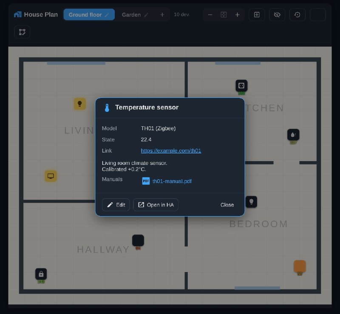Zoom out with the minus button
Screen dimensions: 340x314
pyautogui.click(x=210, y=15)
